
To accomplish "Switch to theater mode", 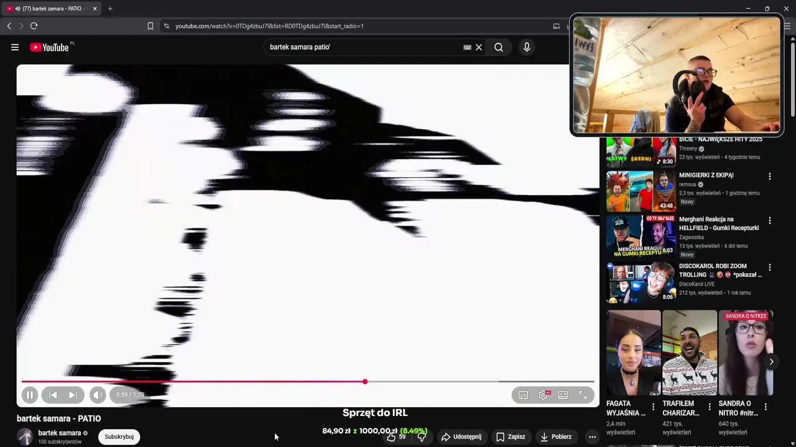I will point(563,395).
